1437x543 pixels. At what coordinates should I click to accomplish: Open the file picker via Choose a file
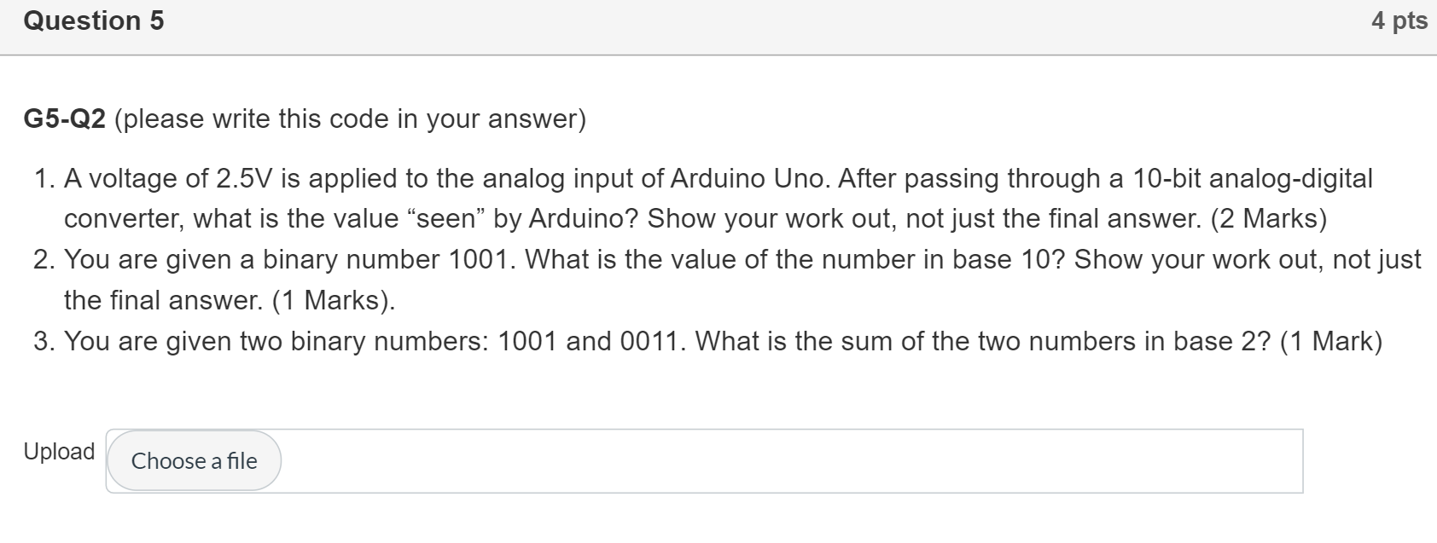(x=193, y=460)
